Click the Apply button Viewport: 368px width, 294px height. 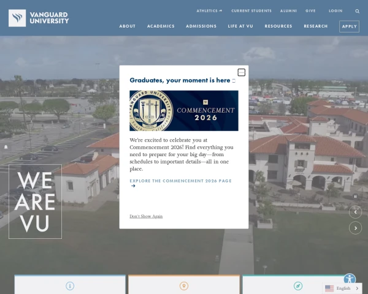(349, 26)
